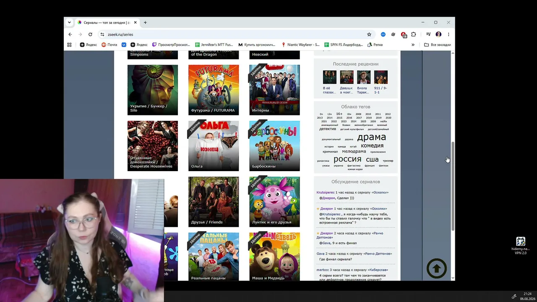
Task: Open the Friends series poster
Action: (214, 202)
